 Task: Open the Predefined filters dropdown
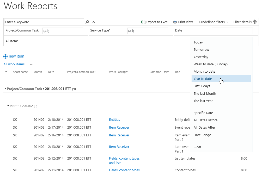[214, 22]
